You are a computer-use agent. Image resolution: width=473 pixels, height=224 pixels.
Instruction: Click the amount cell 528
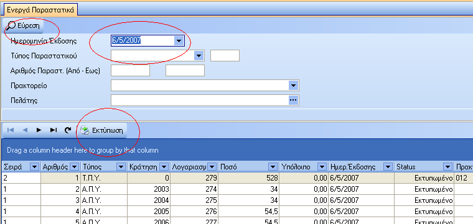(248, 178)
